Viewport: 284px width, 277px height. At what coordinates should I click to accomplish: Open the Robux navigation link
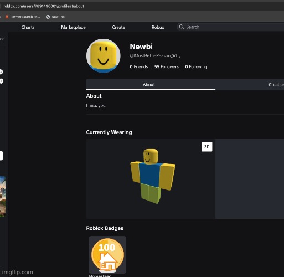158,27
